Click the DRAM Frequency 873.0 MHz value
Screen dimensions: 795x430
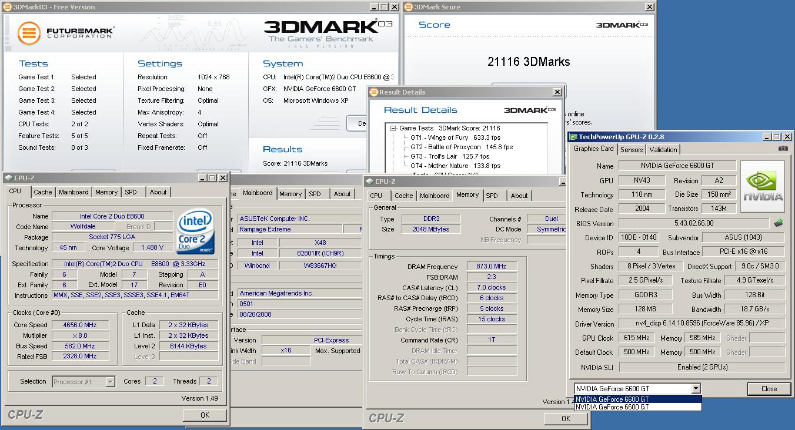(x=492, y=267)
